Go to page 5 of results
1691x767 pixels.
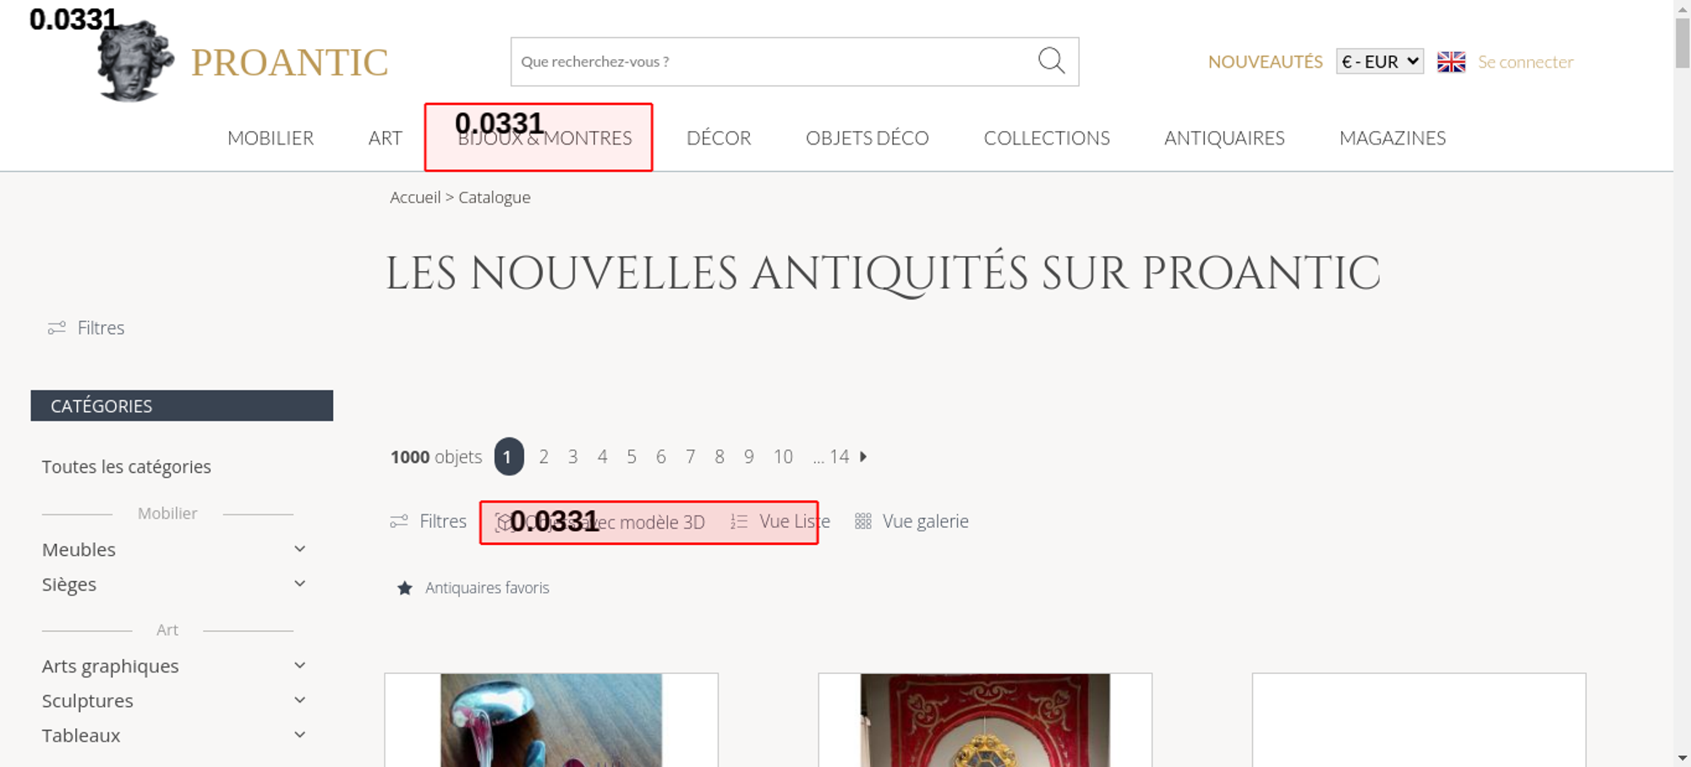click(632, 456)
